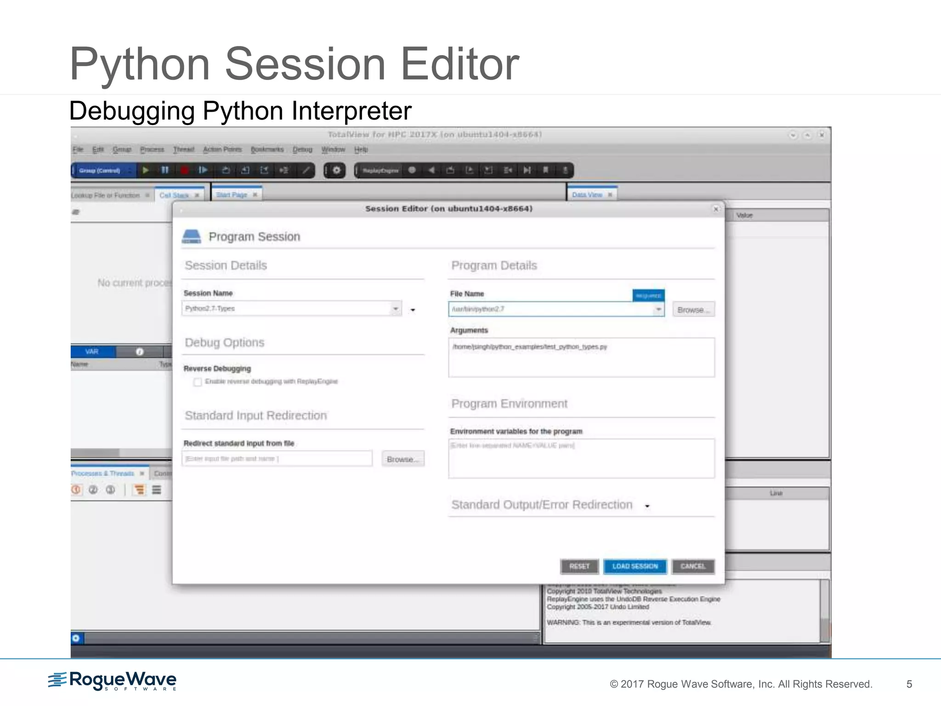941x706 pixels.
Task: Click the Program Session icon in dialog
Action: coord(191,236)
